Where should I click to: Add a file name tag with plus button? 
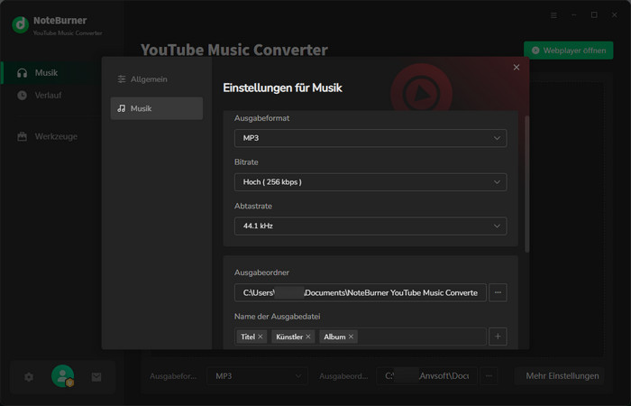[x=498, y=337]
